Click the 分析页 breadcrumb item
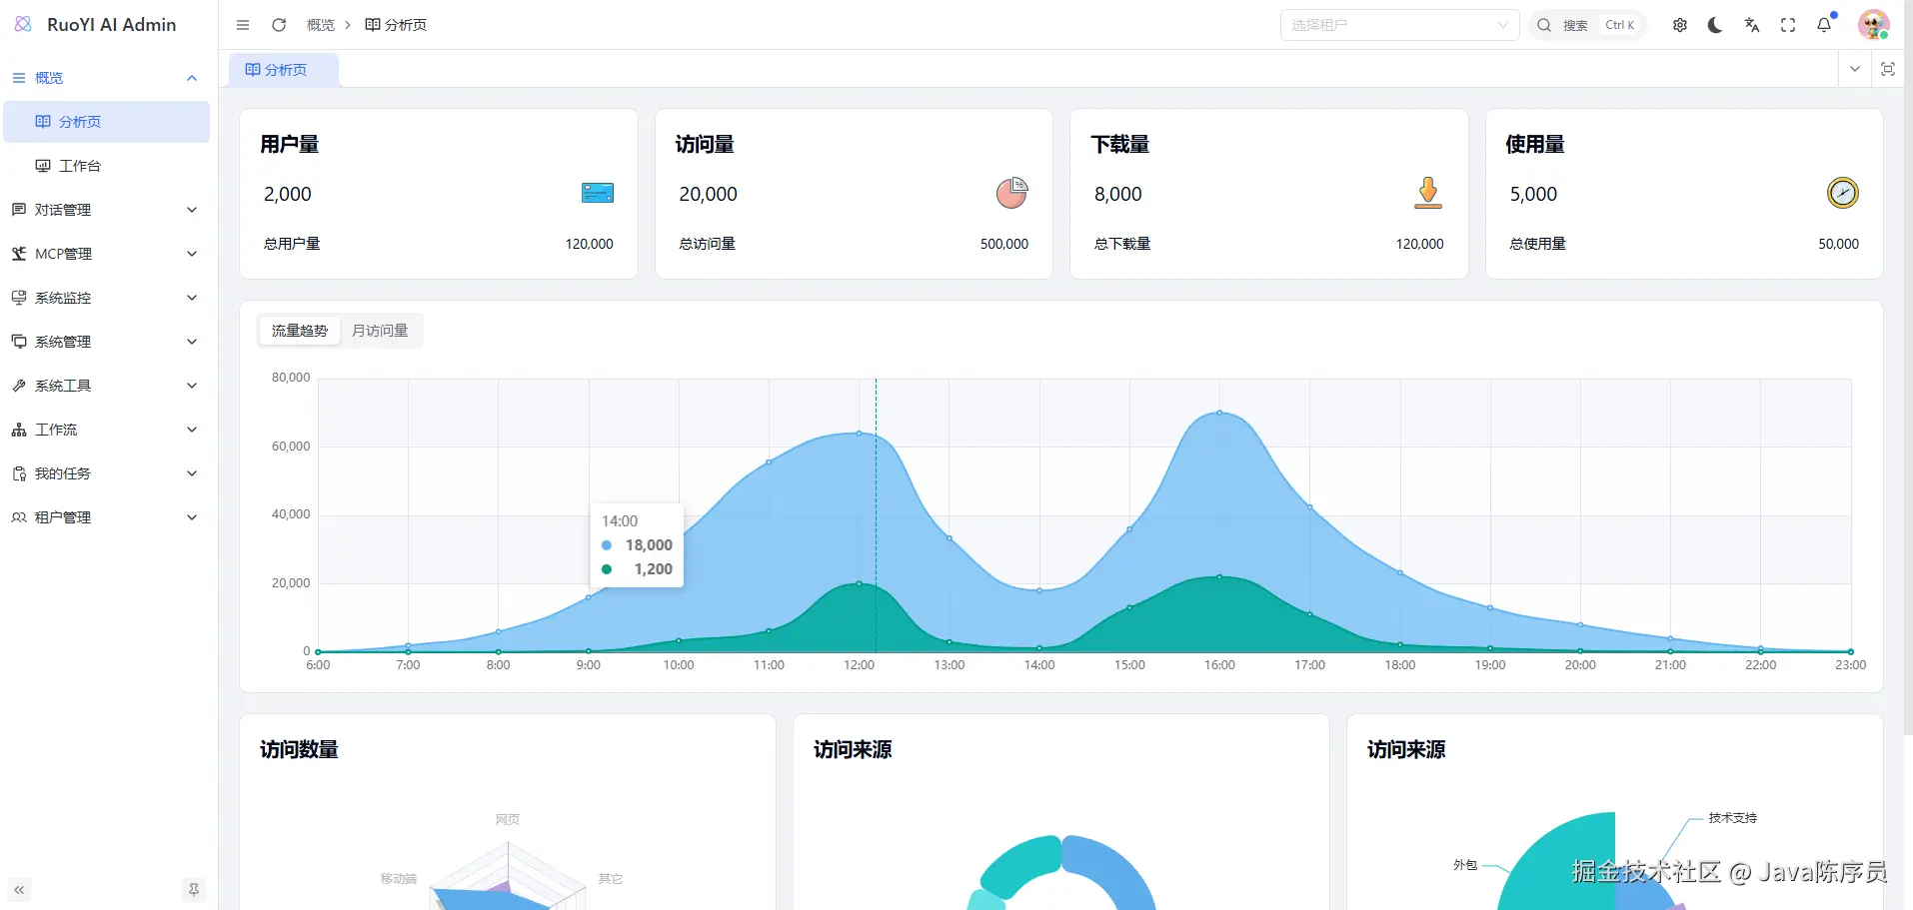 coord(396,25)
